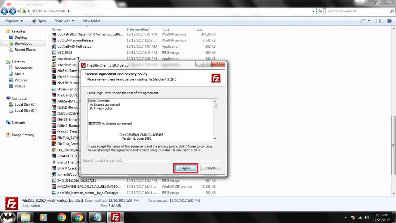Open Pictures library
This screenshot has width=396, height=223.
coord(21,80)
